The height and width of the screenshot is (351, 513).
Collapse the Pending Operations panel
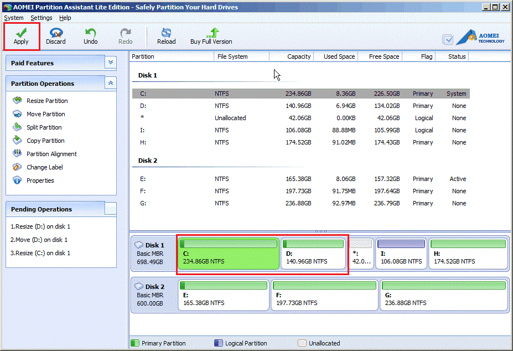click(x=111, y=209)
